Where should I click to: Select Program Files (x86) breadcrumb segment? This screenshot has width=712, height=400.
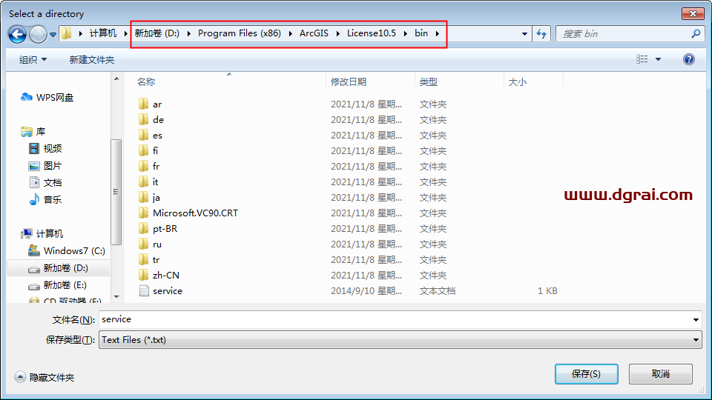click(240, 33)
